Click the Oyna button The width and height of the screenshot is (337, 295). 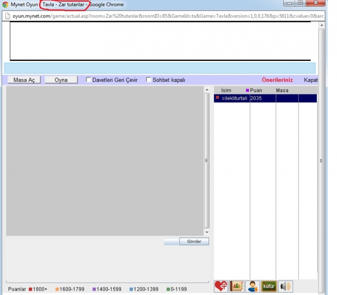[x=61, y=80]
